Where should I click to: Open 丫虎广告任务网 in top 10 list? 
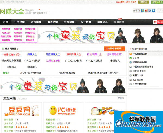[x=140, y=84]
